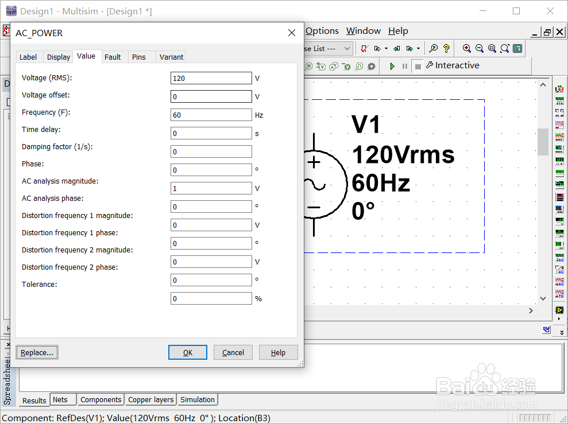
Task: Select the Four channel oscilloscope icon
Action: 559,137
